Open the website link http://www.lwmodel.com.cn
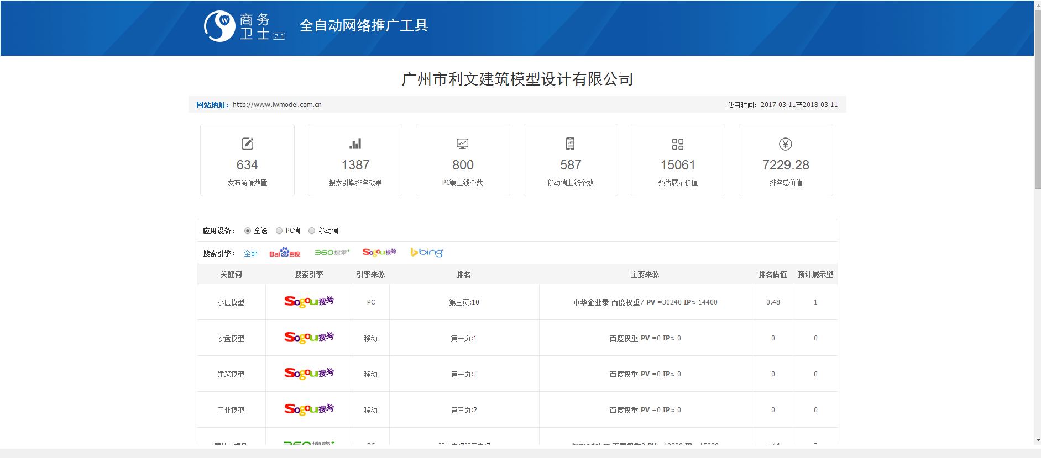1041x458 pixels. pos(277,104)
